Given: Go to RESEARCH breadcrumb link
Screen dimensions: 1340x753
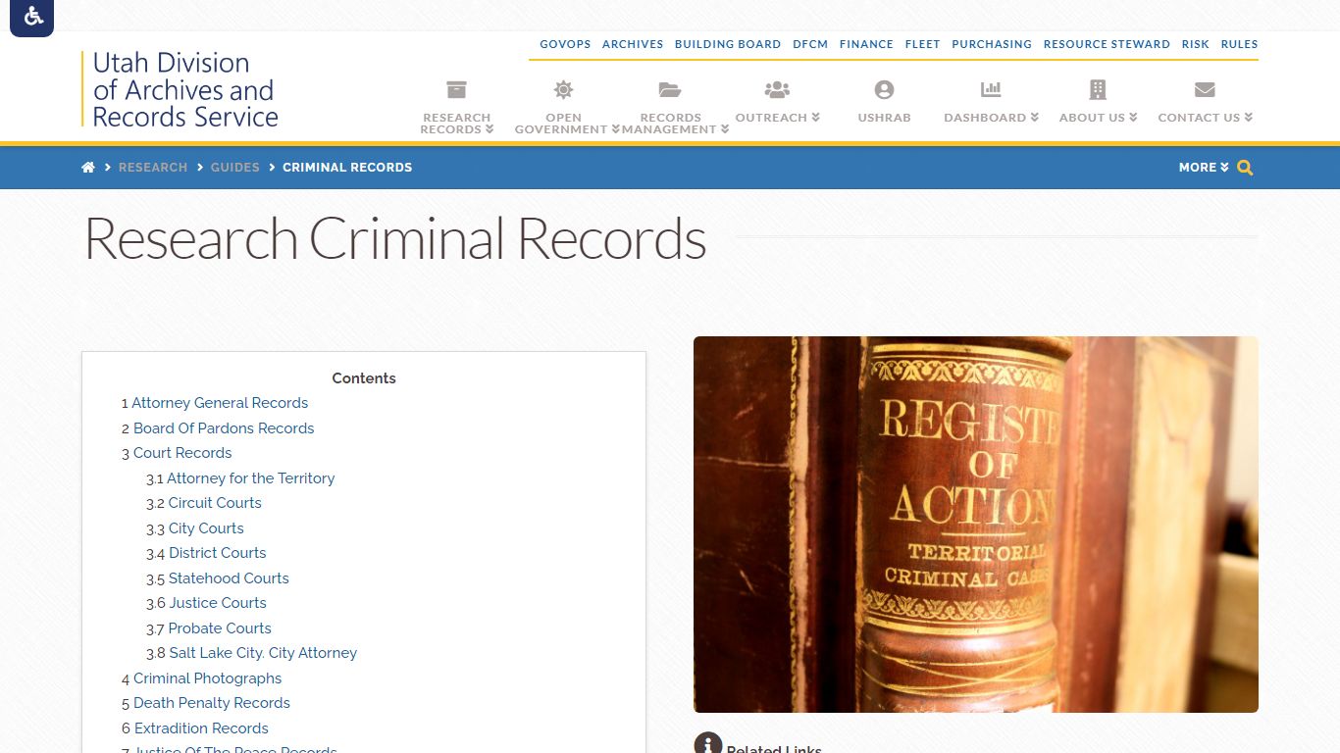Looking at the screenshot, I should (153, 168).
